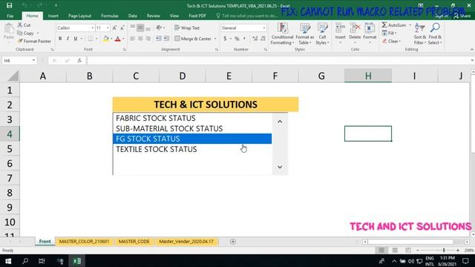Image resolution: width=475 pixels, height=267 pixels.
Task: Decrease font size with smaller A
Action: pyautogui.click(x=122, y=28)
